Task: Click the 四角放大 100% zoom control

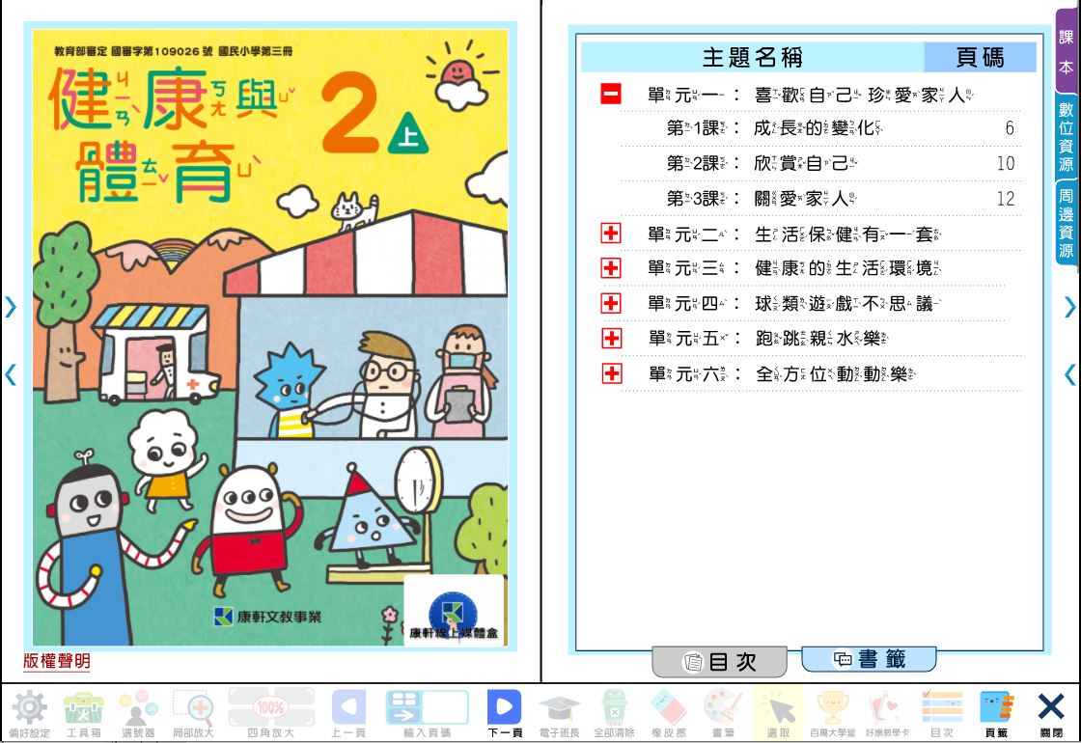Action: (x=271, y=713)
